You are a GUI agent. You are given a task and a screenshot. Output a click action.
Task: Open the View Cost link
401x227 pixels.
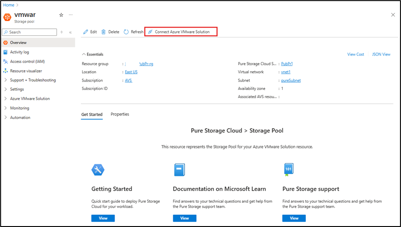[356, 54]
